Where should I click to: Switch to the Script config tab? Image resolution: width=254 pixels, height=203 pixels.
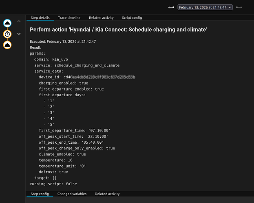pyautogui.click(x=132, y=18)
